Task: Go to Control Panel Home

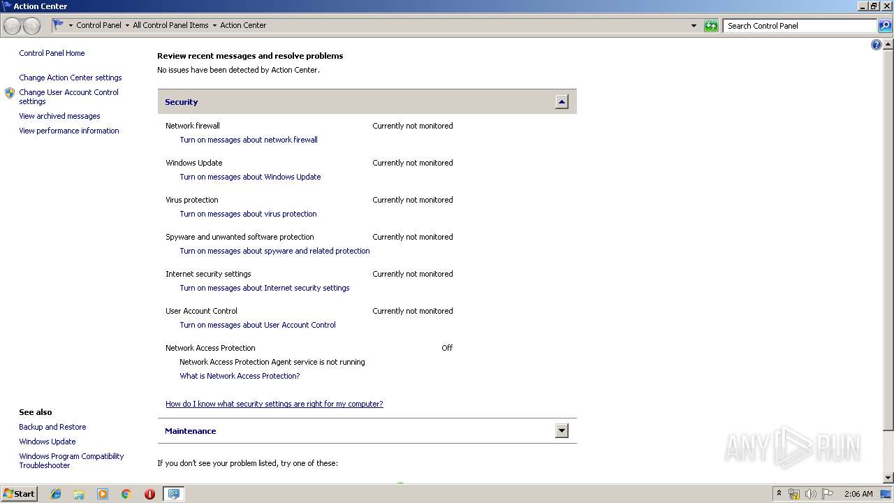Action: point(52,53)
